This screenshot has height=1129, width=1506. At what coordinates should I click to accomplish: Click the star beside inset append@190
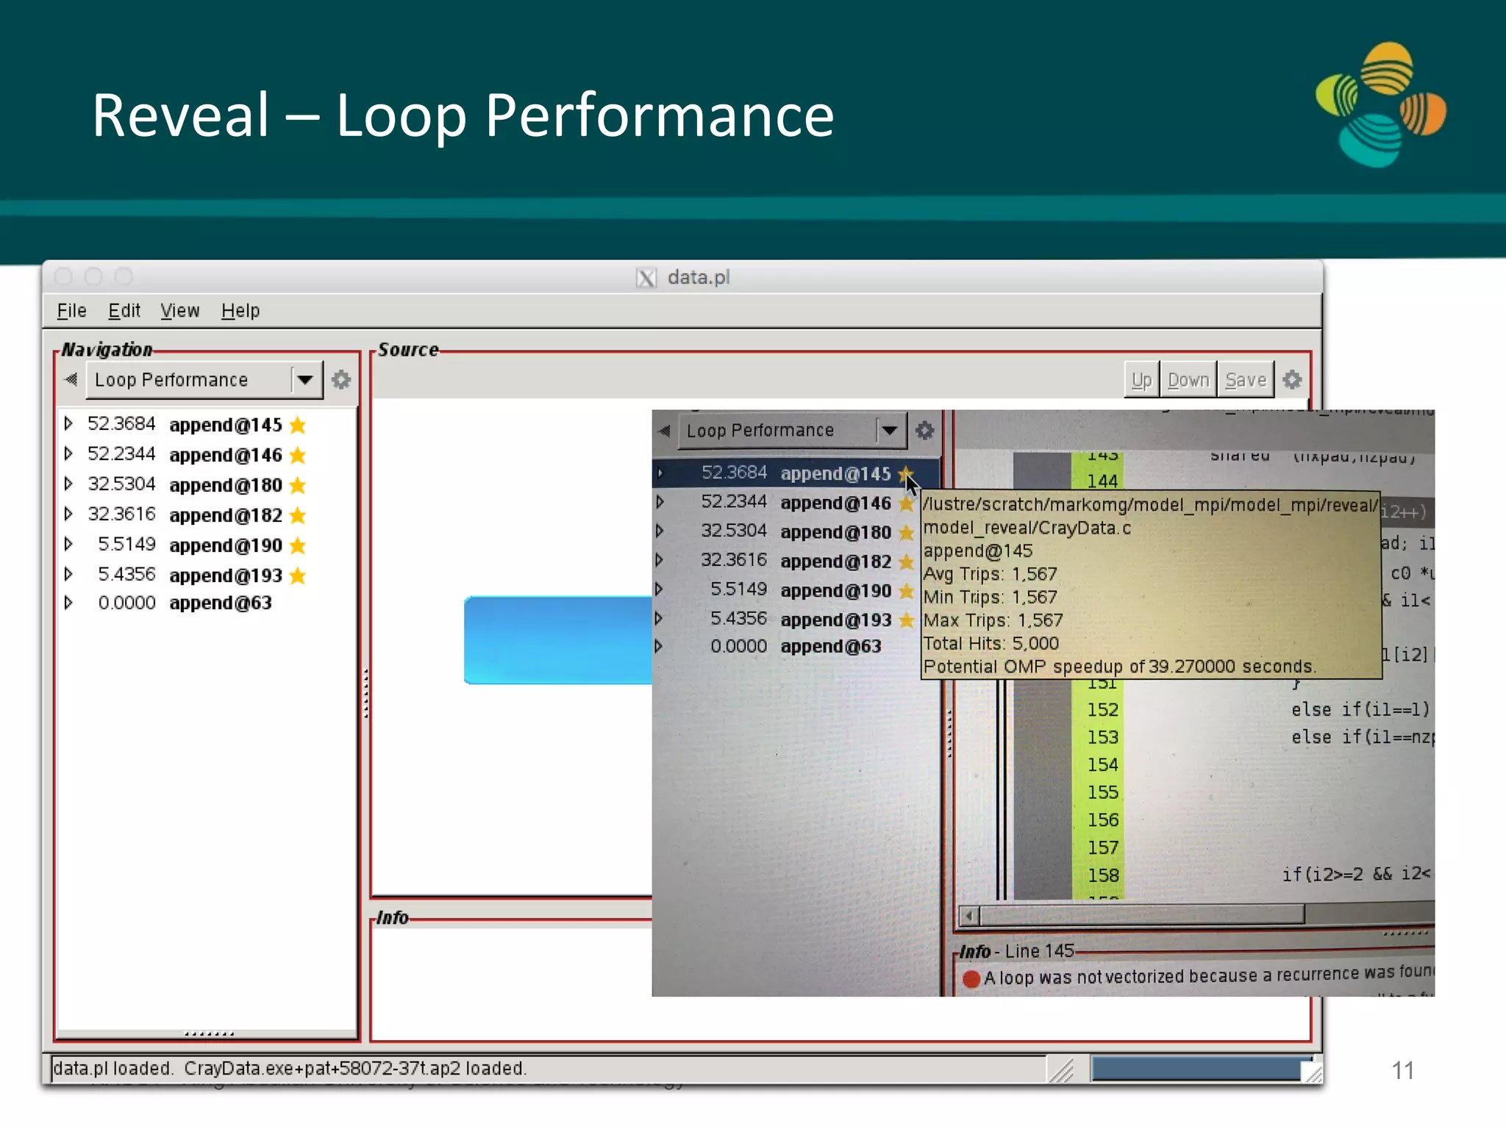point(907,592)
